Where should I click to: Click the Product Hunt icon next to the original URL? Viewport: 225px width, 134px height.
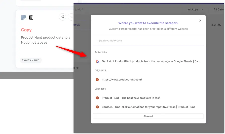click(x=97, y=80)
